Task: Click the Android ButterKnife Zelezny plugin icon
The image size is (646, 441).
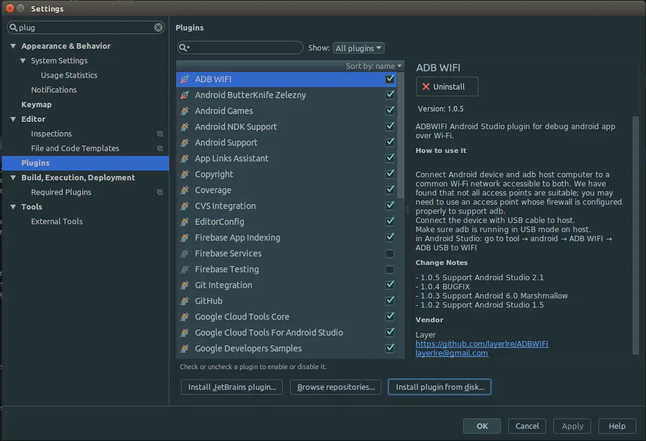Action: point(185,95)
